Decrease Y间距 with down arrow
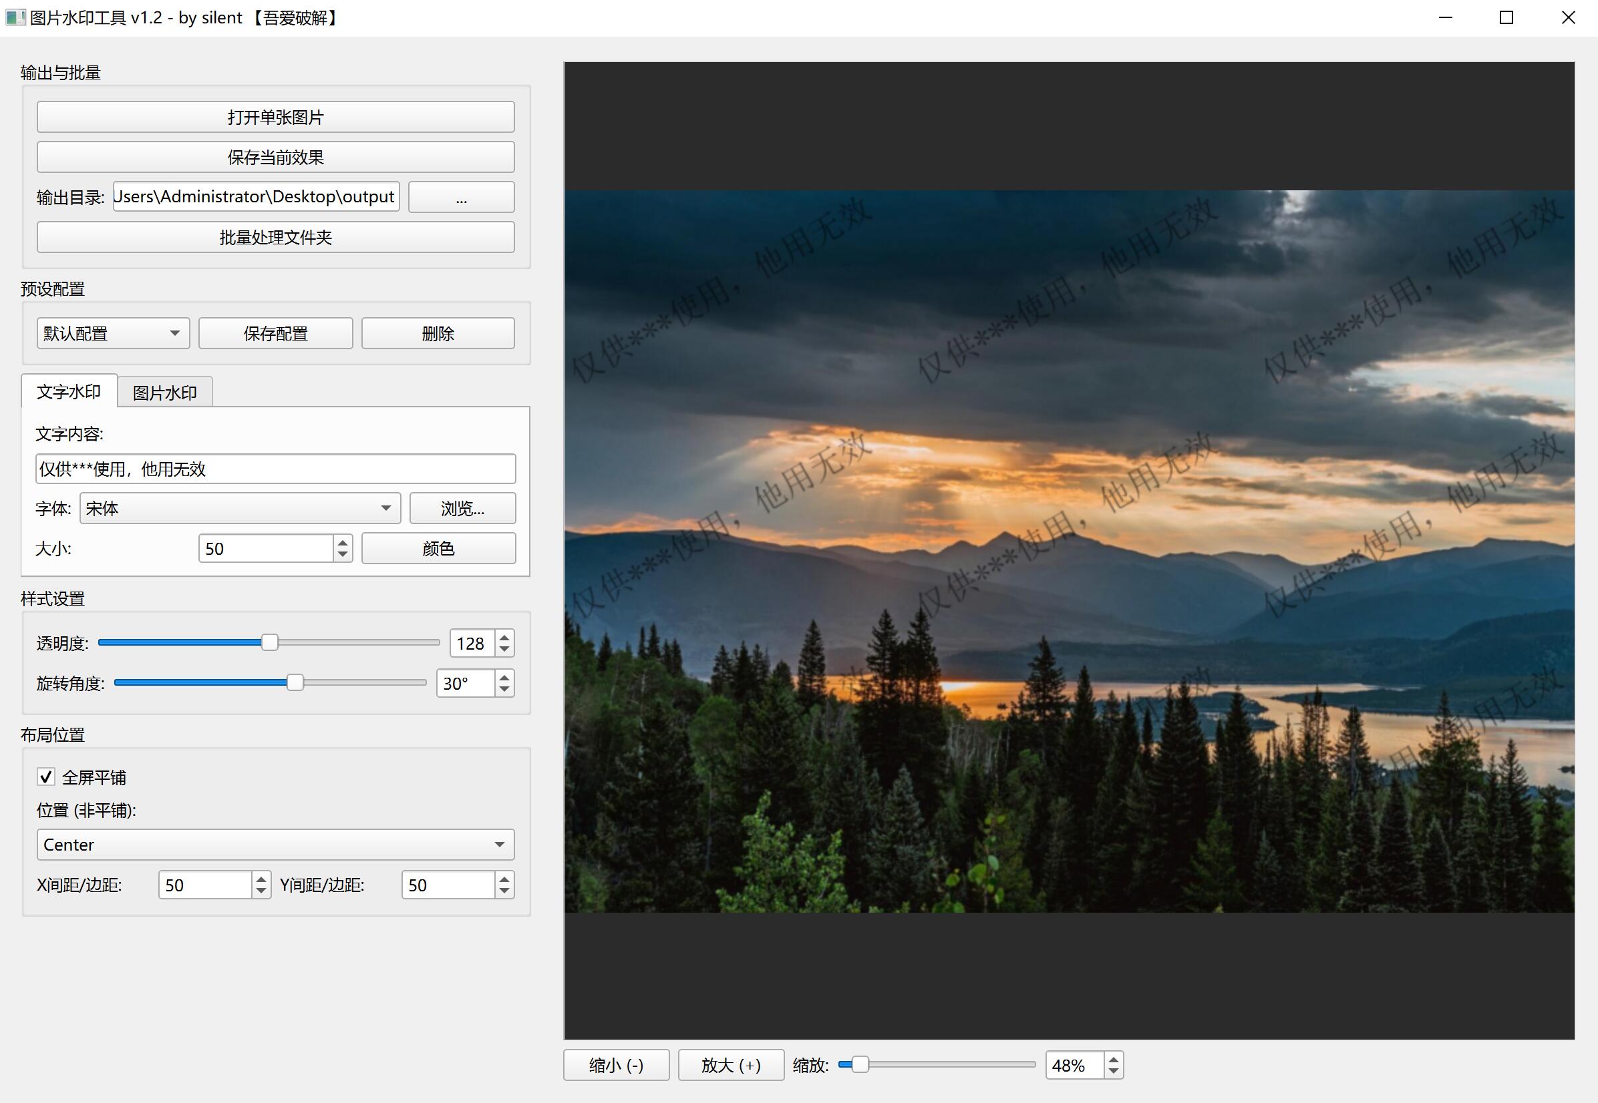The height and width of the screenshot is (1103, 1598). (505, 891)
